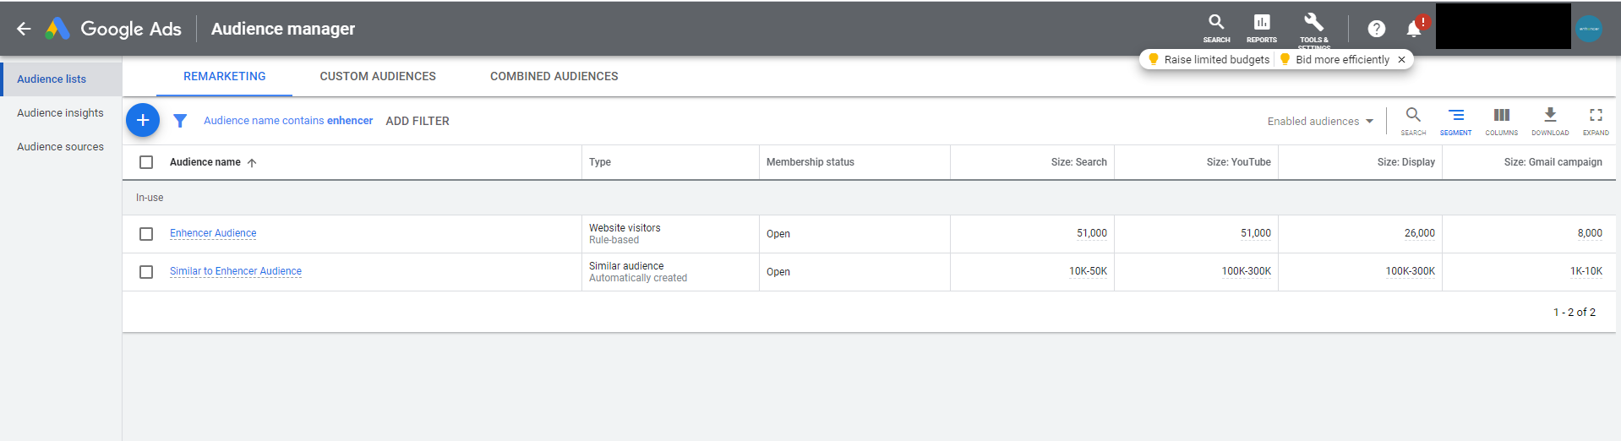Image resolution: width=1621 pixels, height=441 pixels.
Task: Click the funnel filter icon
Action: click(x=180, y=121)
